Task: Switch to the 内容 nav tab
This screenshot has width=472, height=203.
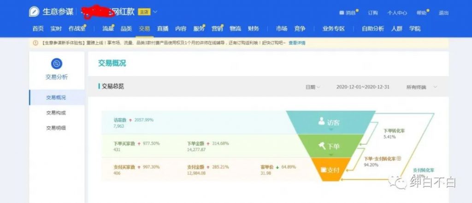Action: point(181,29)
